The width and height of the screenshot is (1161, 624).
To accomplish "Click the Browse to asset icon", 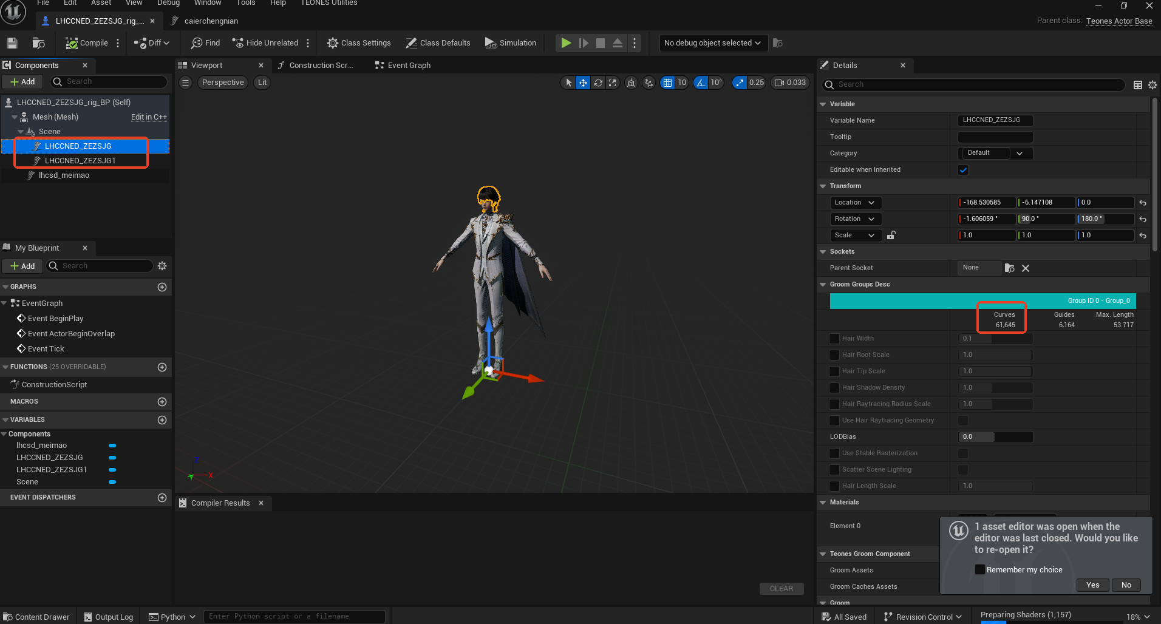I will click(39, 43).
